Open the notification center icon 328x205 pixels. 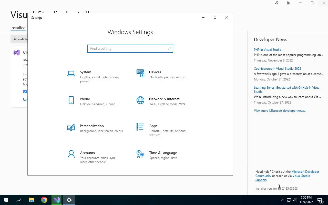[x=320, y=200]
